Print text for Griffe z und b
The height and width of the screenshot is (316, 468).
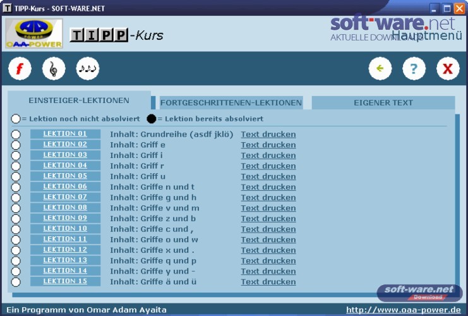[268, 219]
